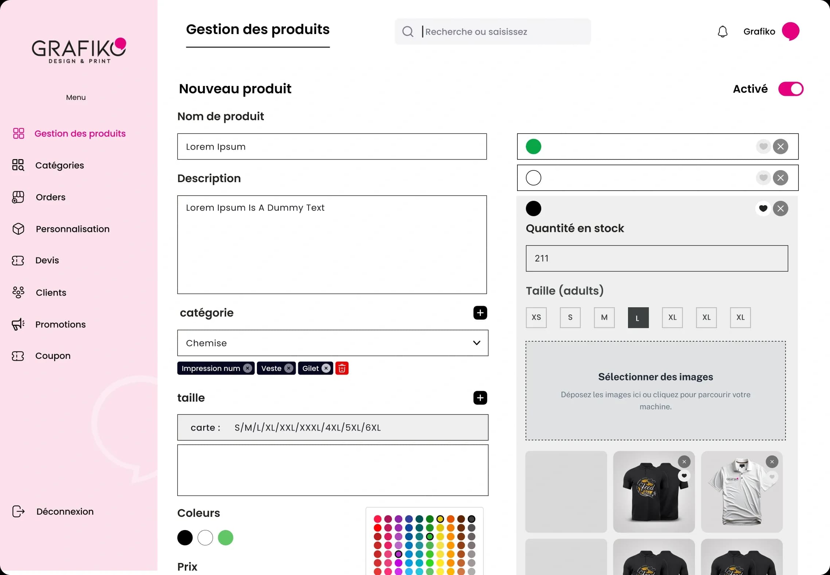830x575 pixels.
Task: Open the Catégories menu item
Action: (x=59, y=165)
